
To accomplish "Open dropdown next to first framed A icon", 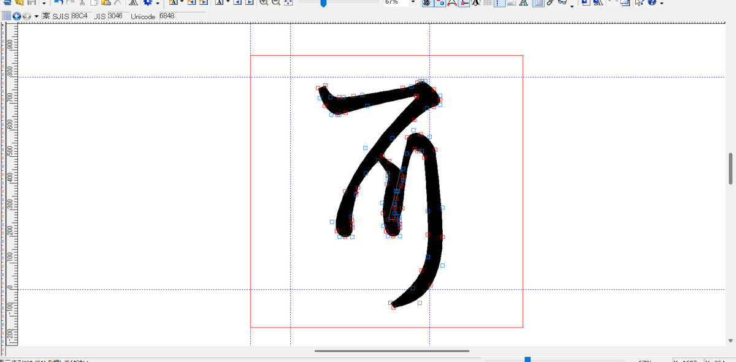I will [x=182, y=2].
